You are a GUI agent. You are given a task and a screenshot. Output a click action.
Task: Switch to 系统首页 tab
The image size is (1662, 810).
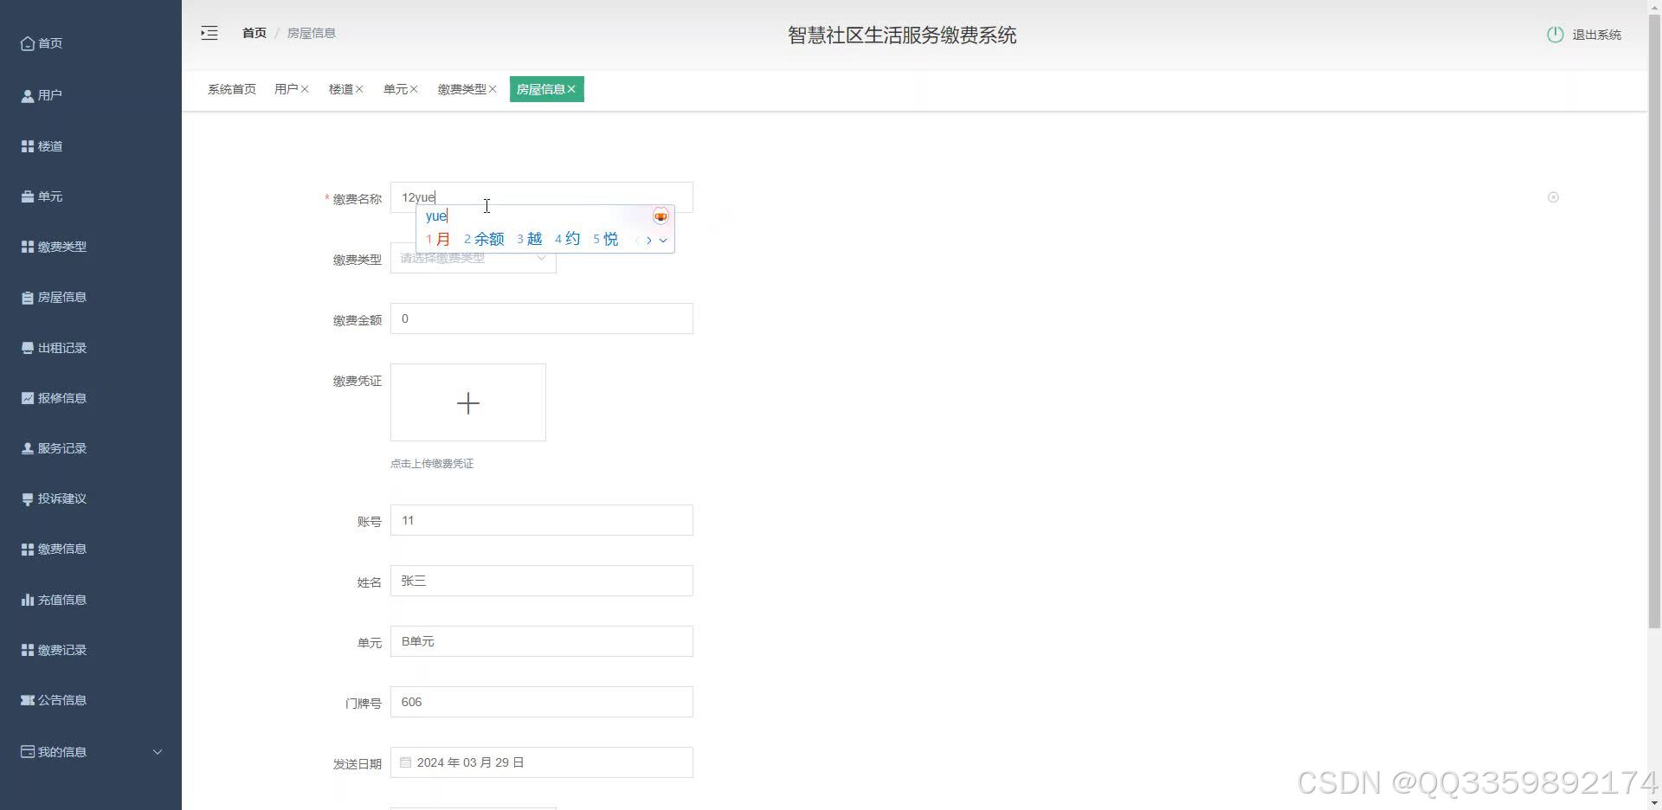point(232,89)
